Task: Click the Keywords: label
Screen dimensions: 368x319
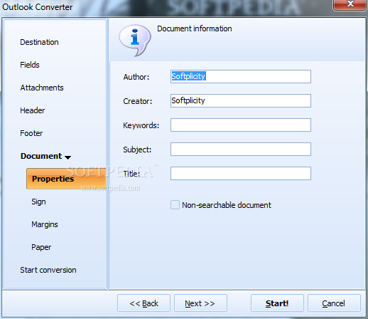Action: pos(141,125)
